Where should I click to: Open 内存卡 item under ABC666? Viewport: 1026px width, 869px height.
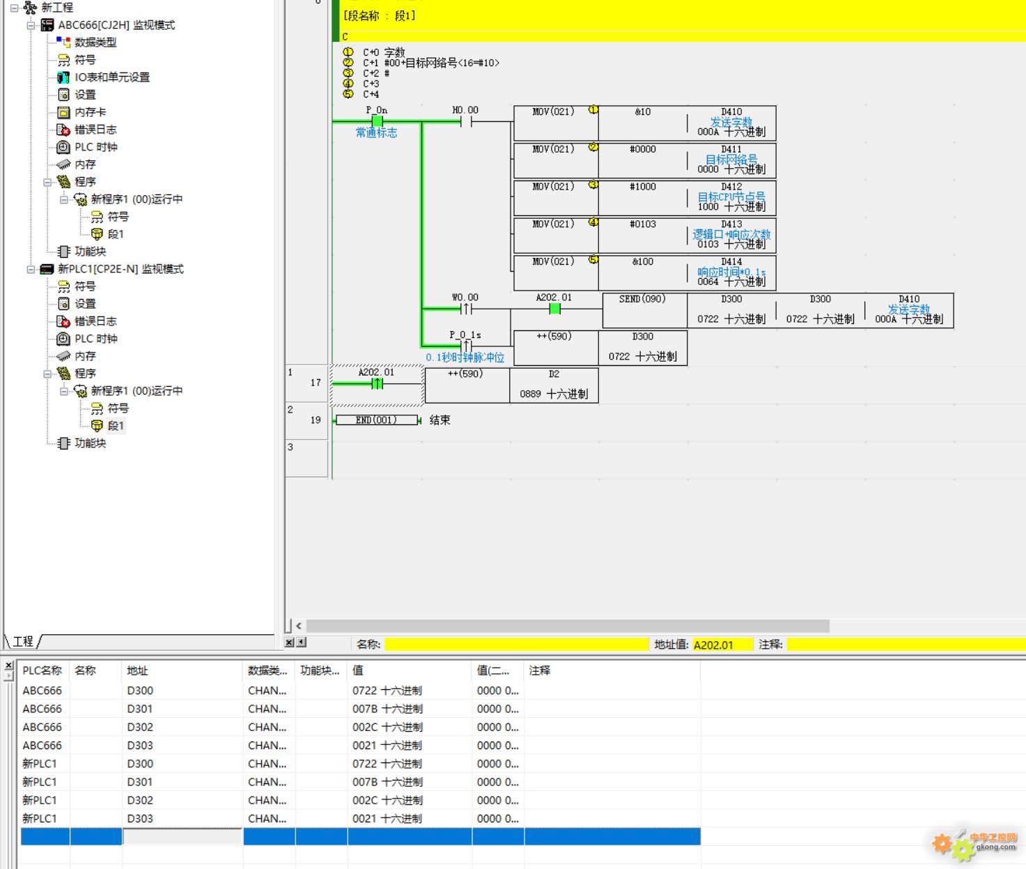tap(90, 112)
